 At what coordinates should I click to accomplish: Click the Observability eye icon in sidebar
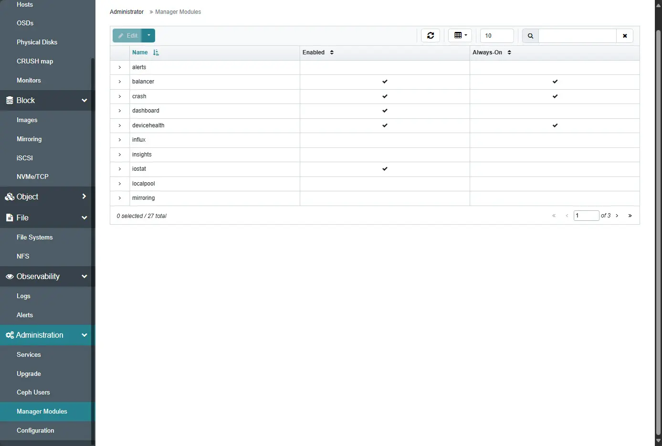pos(10,277)
